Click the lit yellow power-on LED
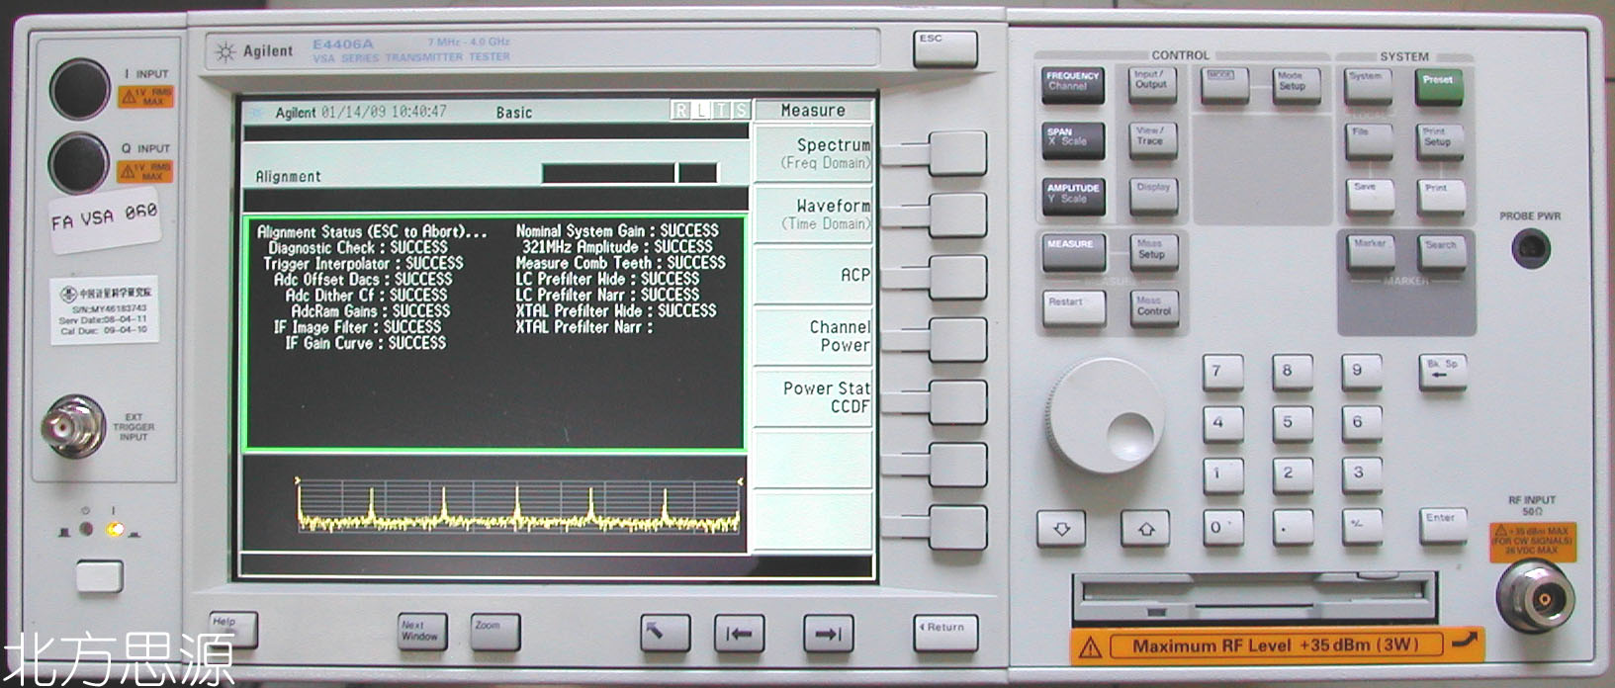 coord(115,530)
